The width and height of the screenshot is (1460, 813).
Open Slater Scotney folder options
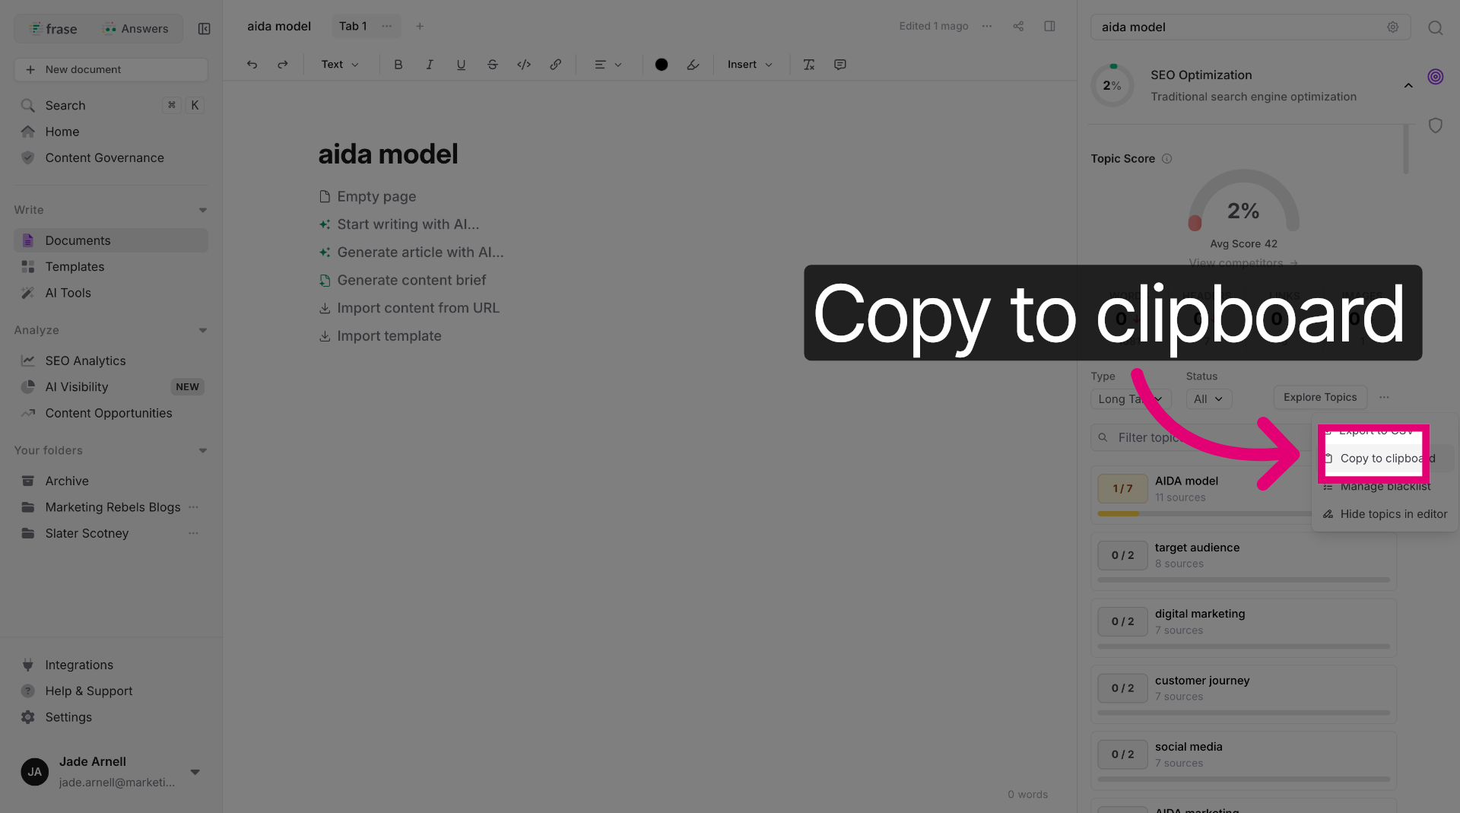coord(193,533)
